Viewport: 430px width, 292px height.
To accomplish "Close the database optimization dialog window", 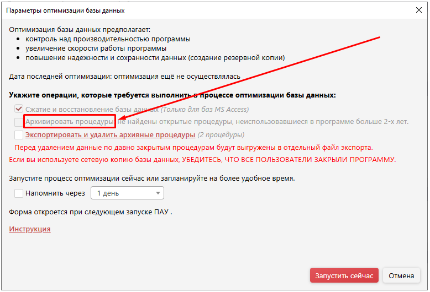I will (418, 10).
